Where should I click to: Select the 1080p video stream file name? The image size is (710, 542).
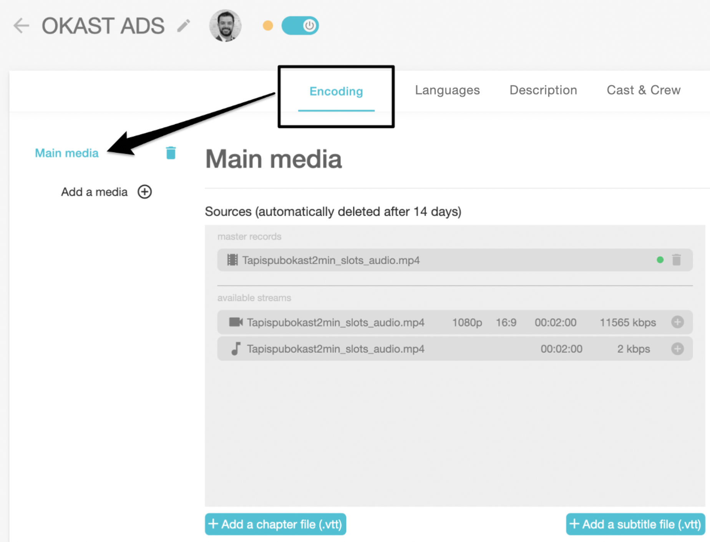(x=335, y=323)
